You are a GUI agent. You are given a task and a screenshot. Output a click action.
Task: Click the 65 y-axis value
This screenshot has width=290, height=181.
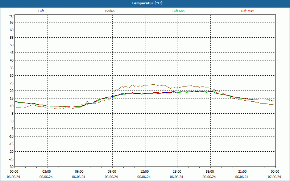(12, 22)
